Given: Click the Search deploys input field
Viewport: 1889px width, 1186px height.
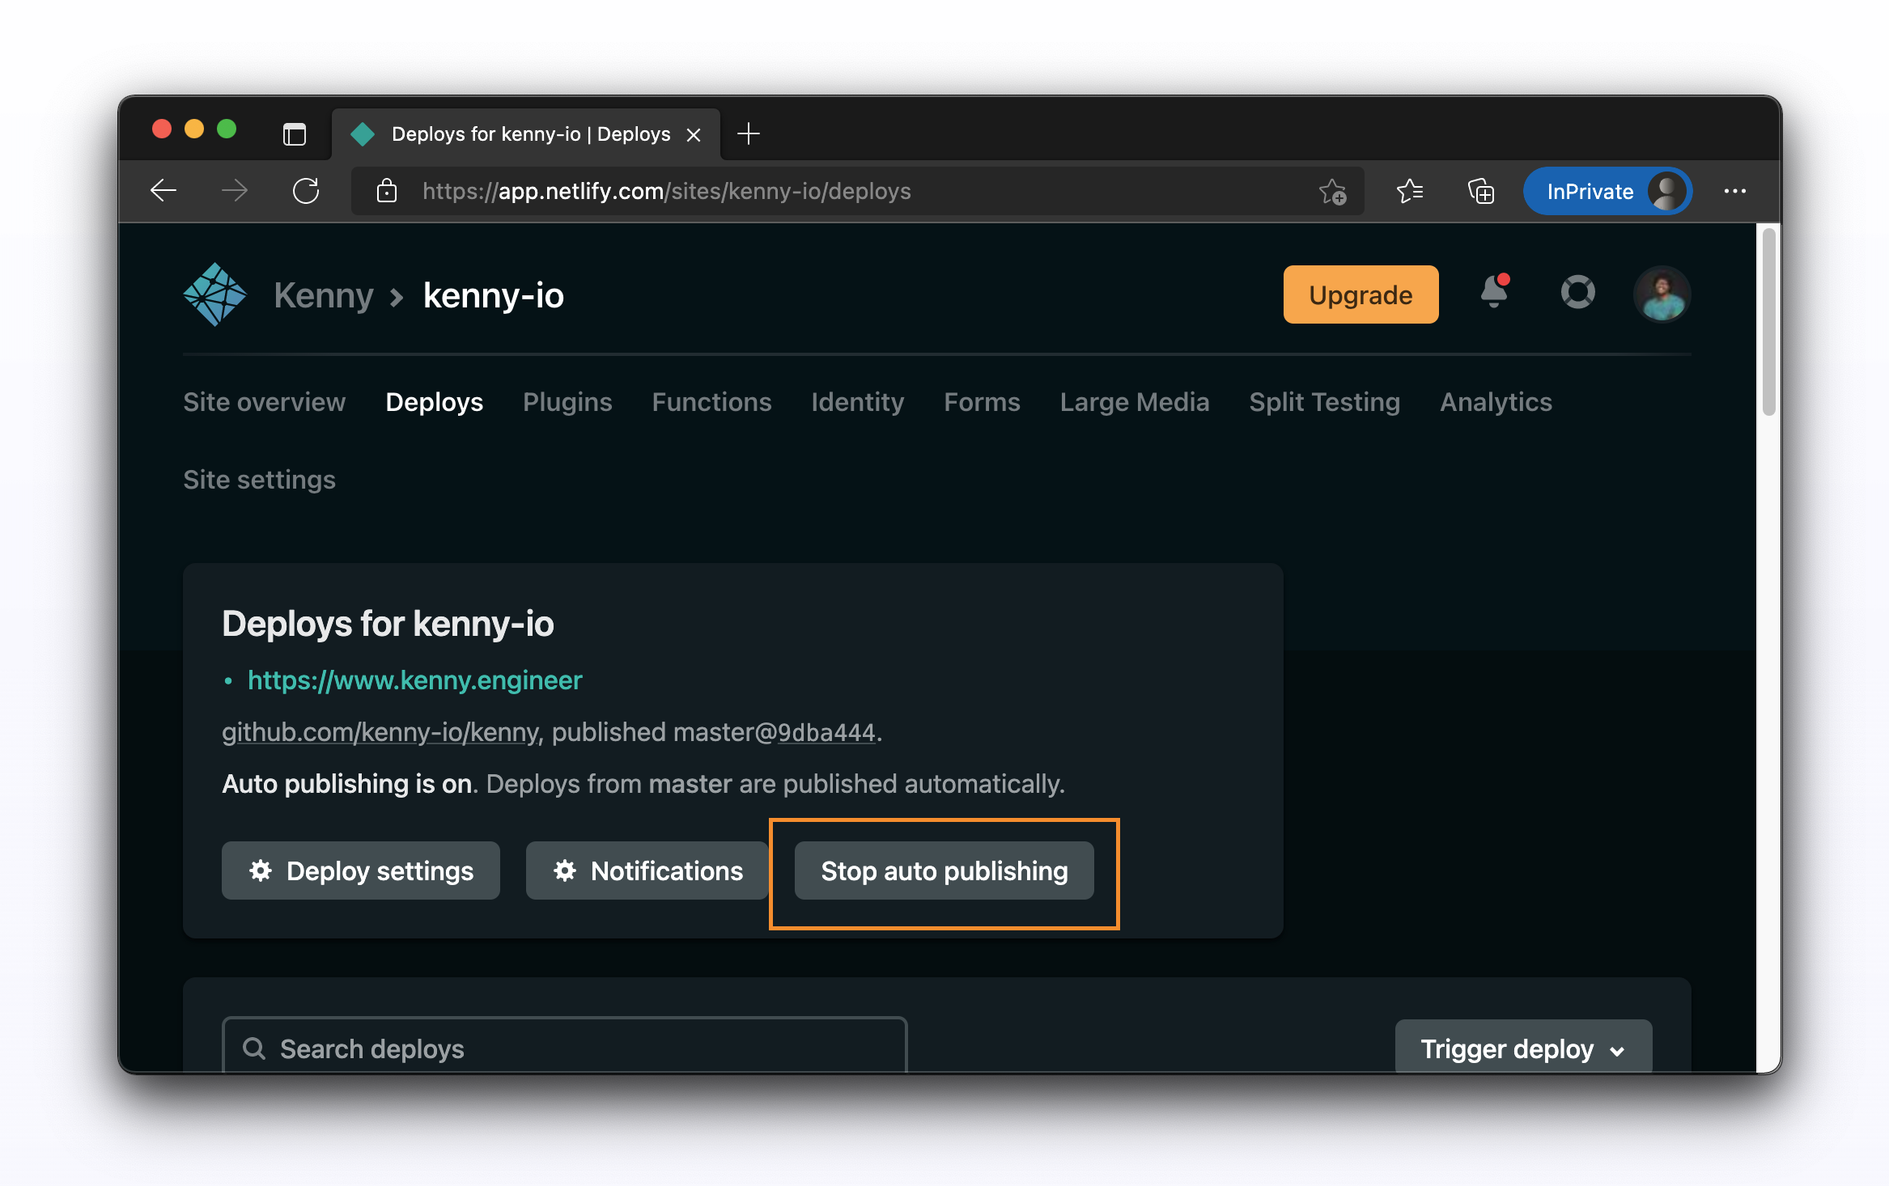Looking at the screenshot, I should click(x=564, y=1048).
